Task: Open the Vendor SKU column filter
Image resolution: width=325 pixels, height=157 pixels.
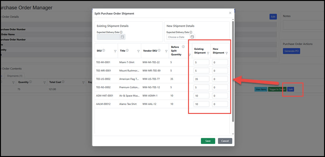Action: (x=166, y=51)
